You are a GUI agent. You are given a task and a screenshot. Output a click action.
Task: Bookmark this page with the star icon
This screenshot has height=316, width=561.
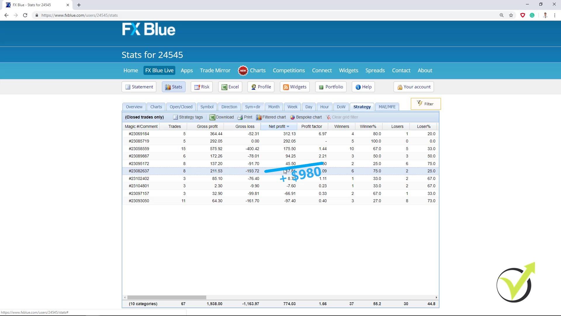[x=511, y=15]
